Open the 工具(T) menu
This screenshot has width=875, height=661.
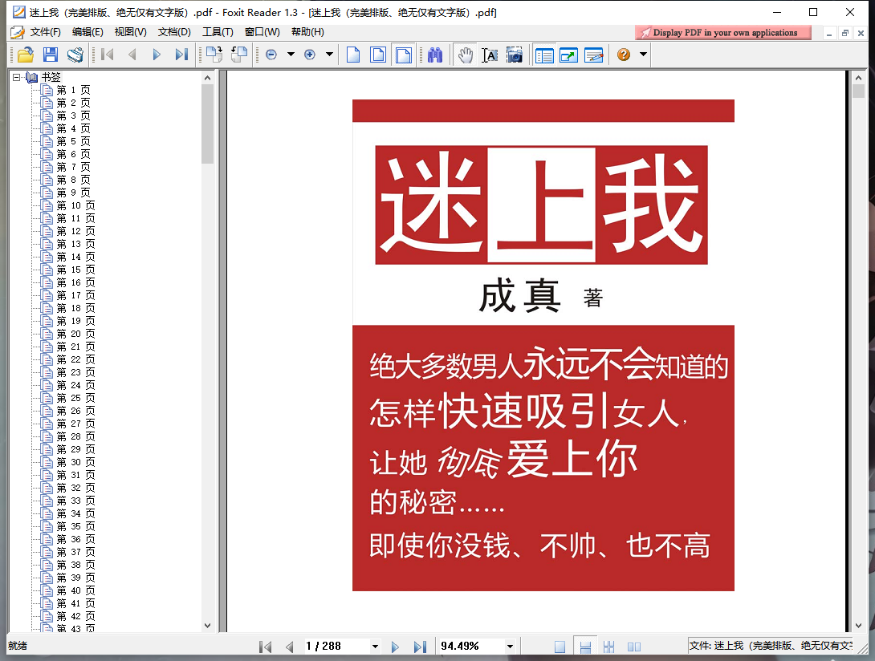tap(217, 32)
